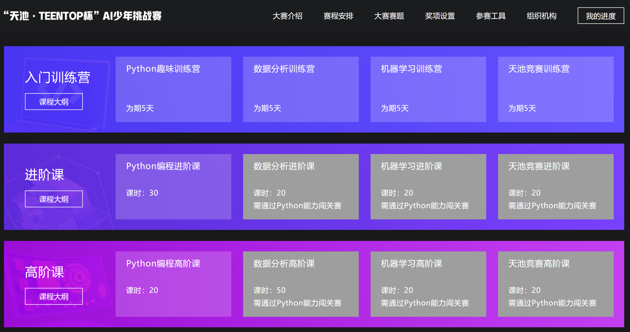Select the Python编程进阶课 card
Viewport: 630px width, 332px height.
pyautogui.click(x=173, y=187)
